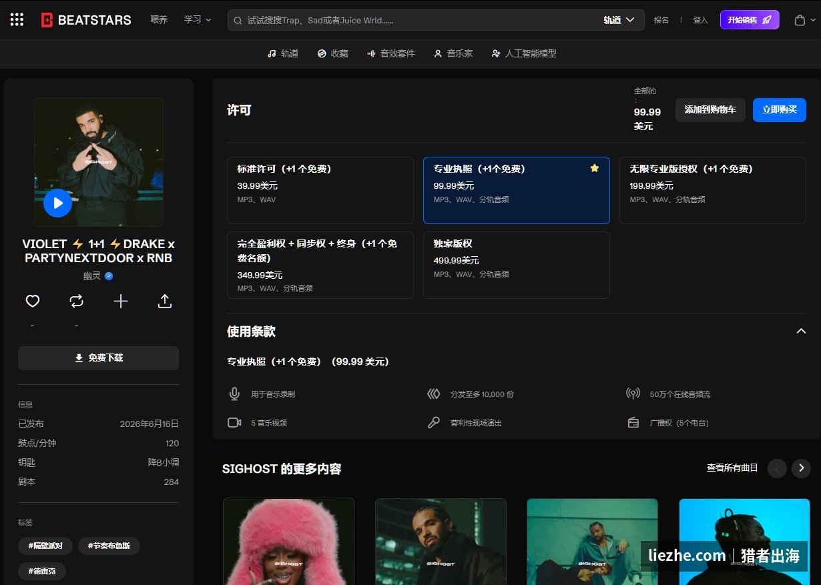Image resolution: width=821 pixels, height=585 pixels.
Task: Open the 幽灵 artist profile link
Action: coord(92,275)
